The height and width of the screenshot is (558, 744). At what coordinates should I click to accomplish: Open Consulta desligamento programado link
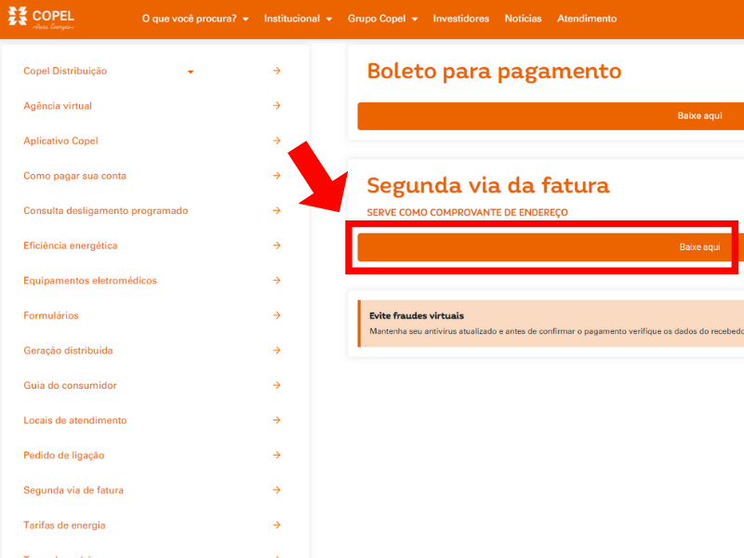(105, 211)
